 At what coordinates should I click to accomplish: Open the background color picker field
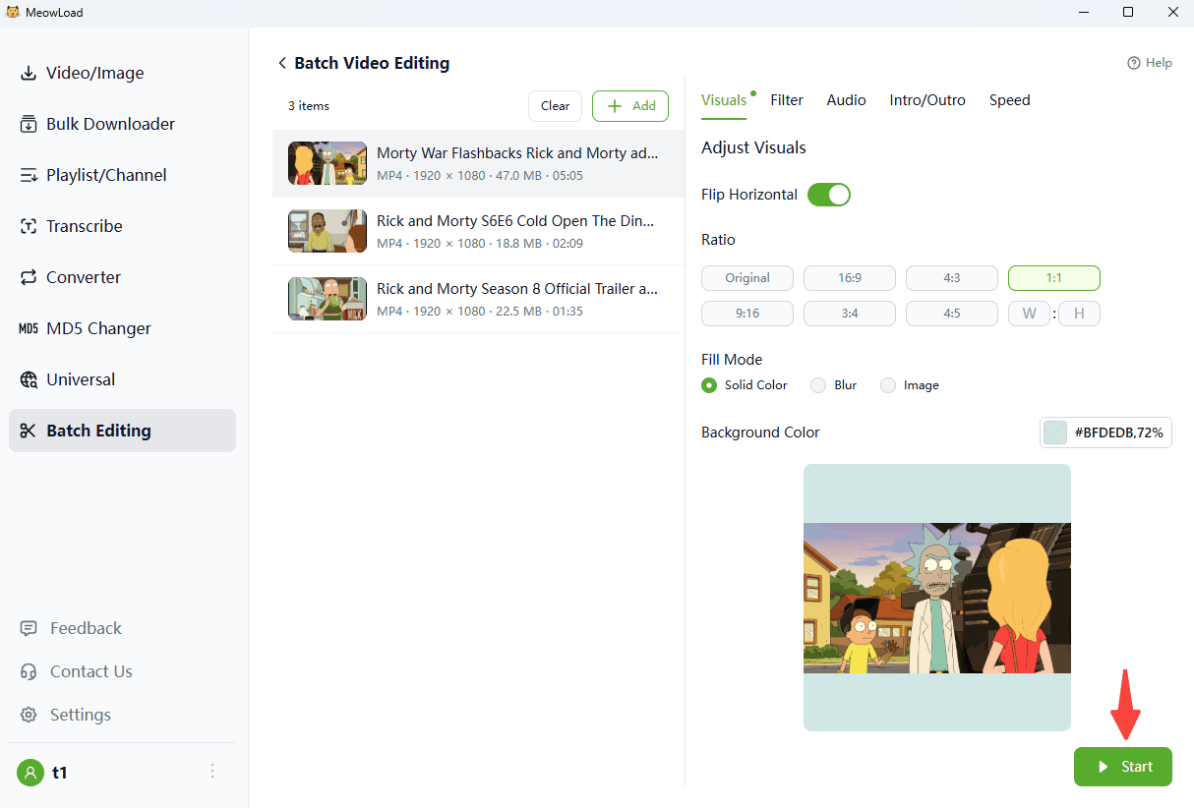1104,433
